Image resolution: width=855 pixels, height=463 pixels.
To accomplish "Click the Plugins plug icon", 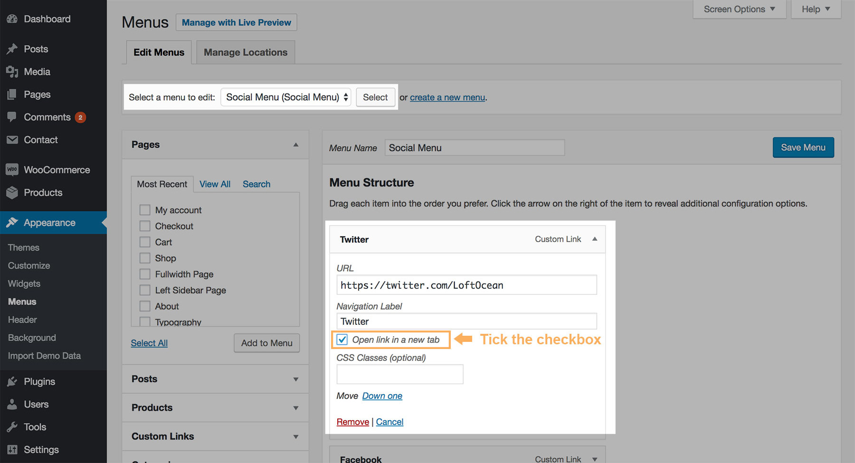I will 12,381.
